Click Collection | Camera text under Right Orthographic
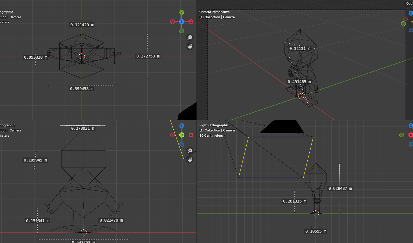 click(220, 130)
